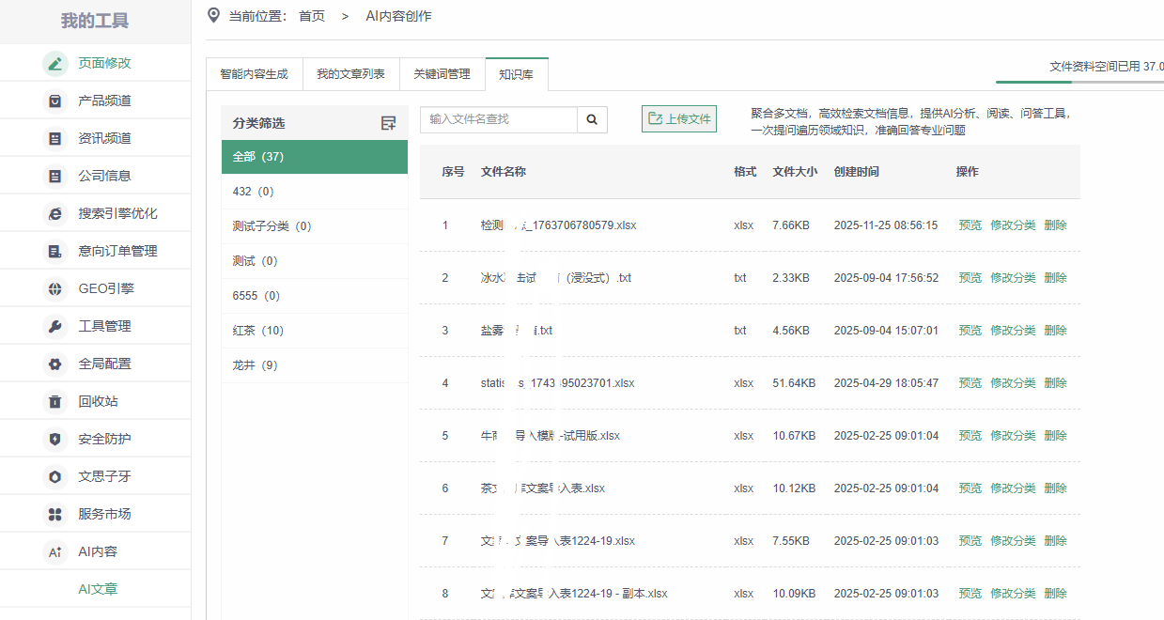Click the AI内容 sidebar icon

(55, 551)
